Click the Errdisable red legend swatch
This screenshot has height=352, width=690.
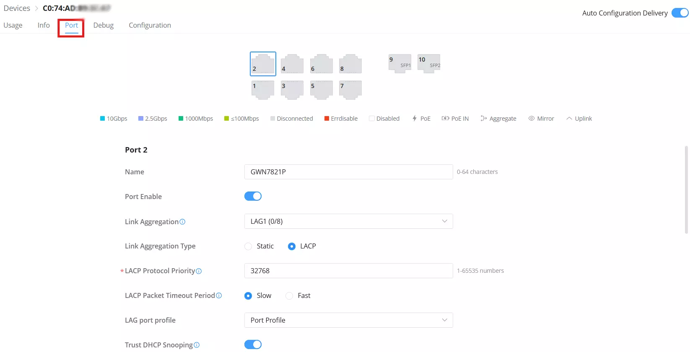coord(327,119)
